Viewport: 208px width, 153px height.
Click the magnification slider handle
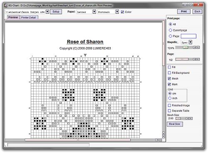186,48
